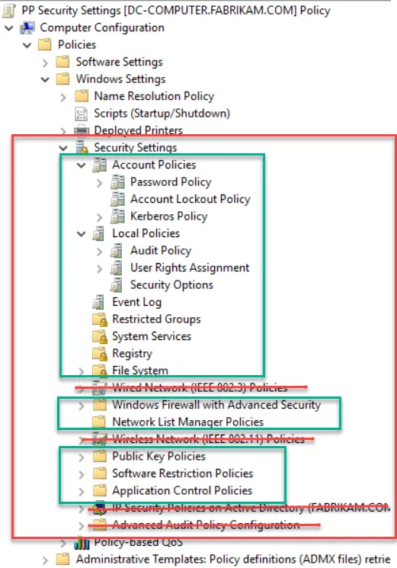Click the Public Key Policies folder icon
The image size is (397, 568).
tap(100, 456)
